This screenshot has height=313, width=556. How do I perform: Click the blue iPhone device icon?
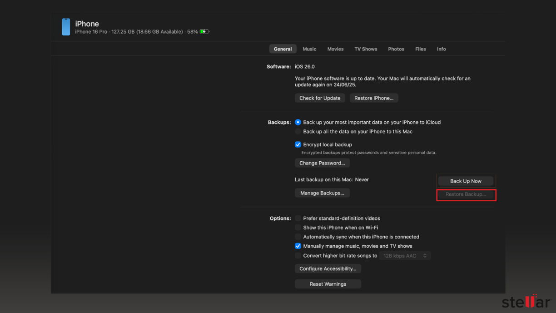pos(66,27)
